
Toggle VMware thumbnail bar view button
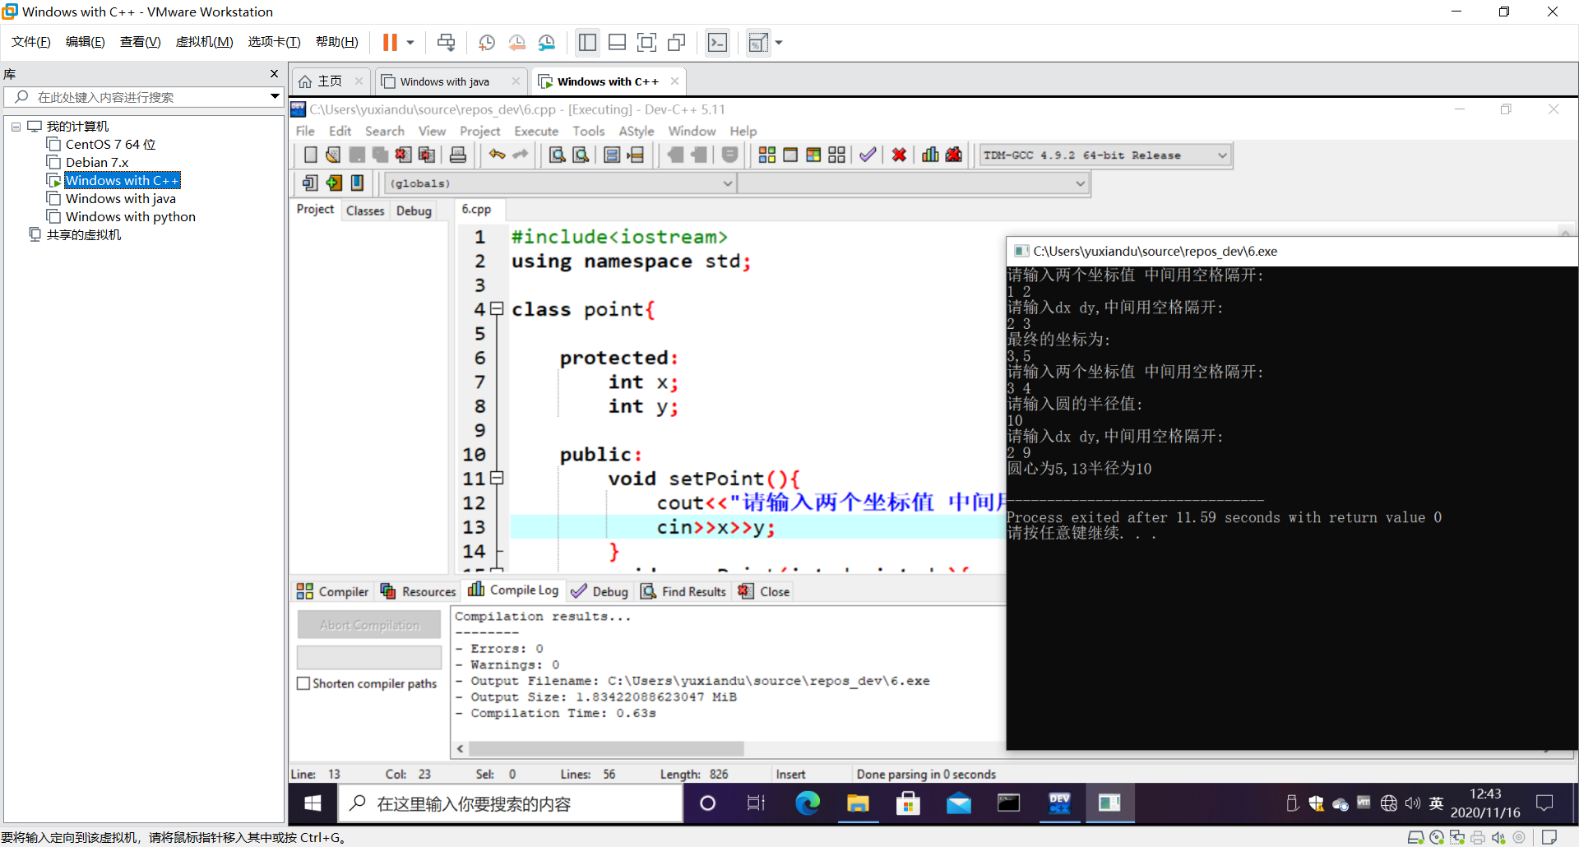click(x=617, y=42)
